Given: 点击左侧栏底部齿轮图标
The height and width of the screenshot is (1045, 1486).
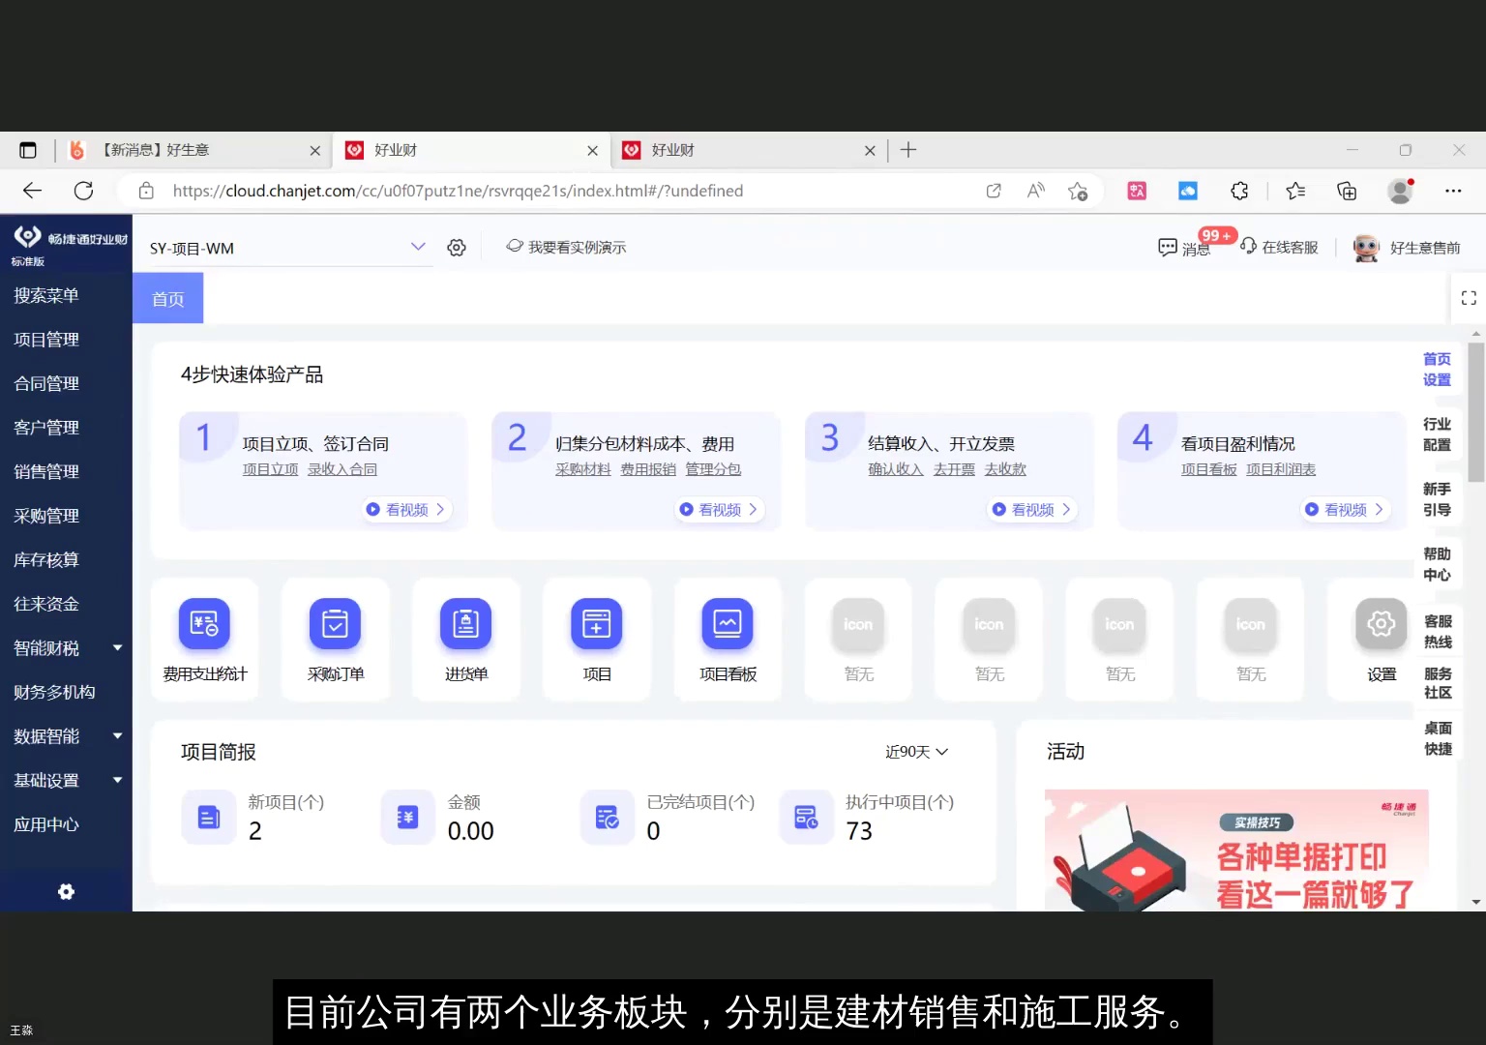Looking at the screenshot, I should coord(66,891).
